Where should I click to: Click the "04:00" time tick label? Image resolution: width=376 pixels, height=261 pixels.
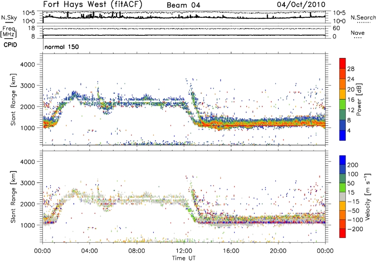coord(90,251)
